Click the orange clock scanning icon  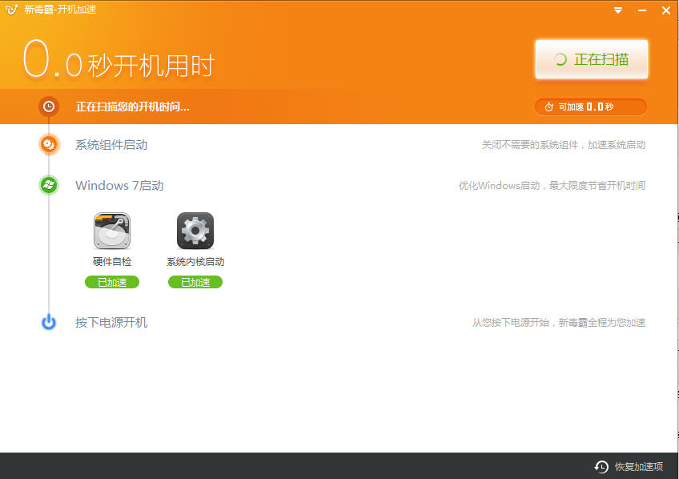coord(49,107)
